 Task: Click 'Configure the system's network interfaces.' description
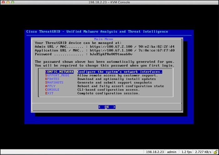coord(120,72)
